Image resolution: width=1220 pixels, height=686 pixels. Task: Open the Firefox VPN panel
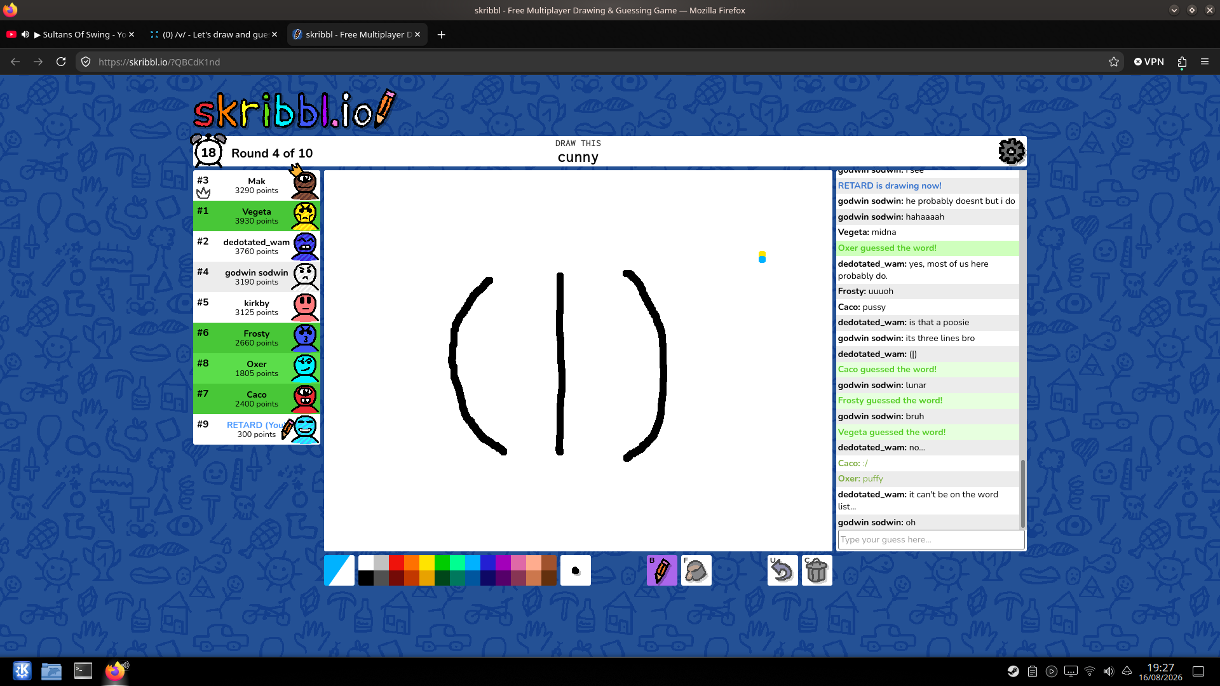point(1149,62)
